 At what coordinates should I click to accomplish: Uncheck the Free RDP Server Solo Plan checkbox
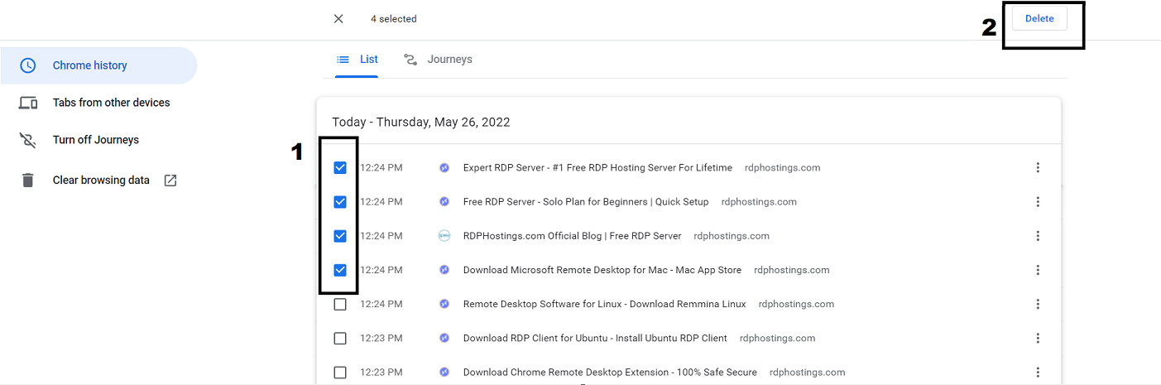340,202
